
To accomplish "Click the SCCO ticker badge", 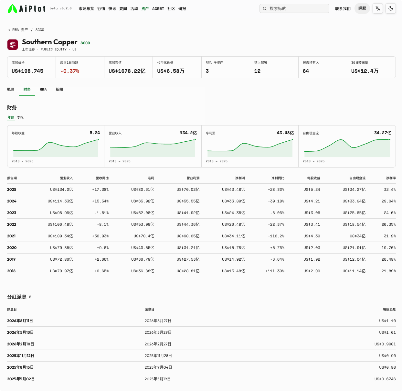I will 85,43.
